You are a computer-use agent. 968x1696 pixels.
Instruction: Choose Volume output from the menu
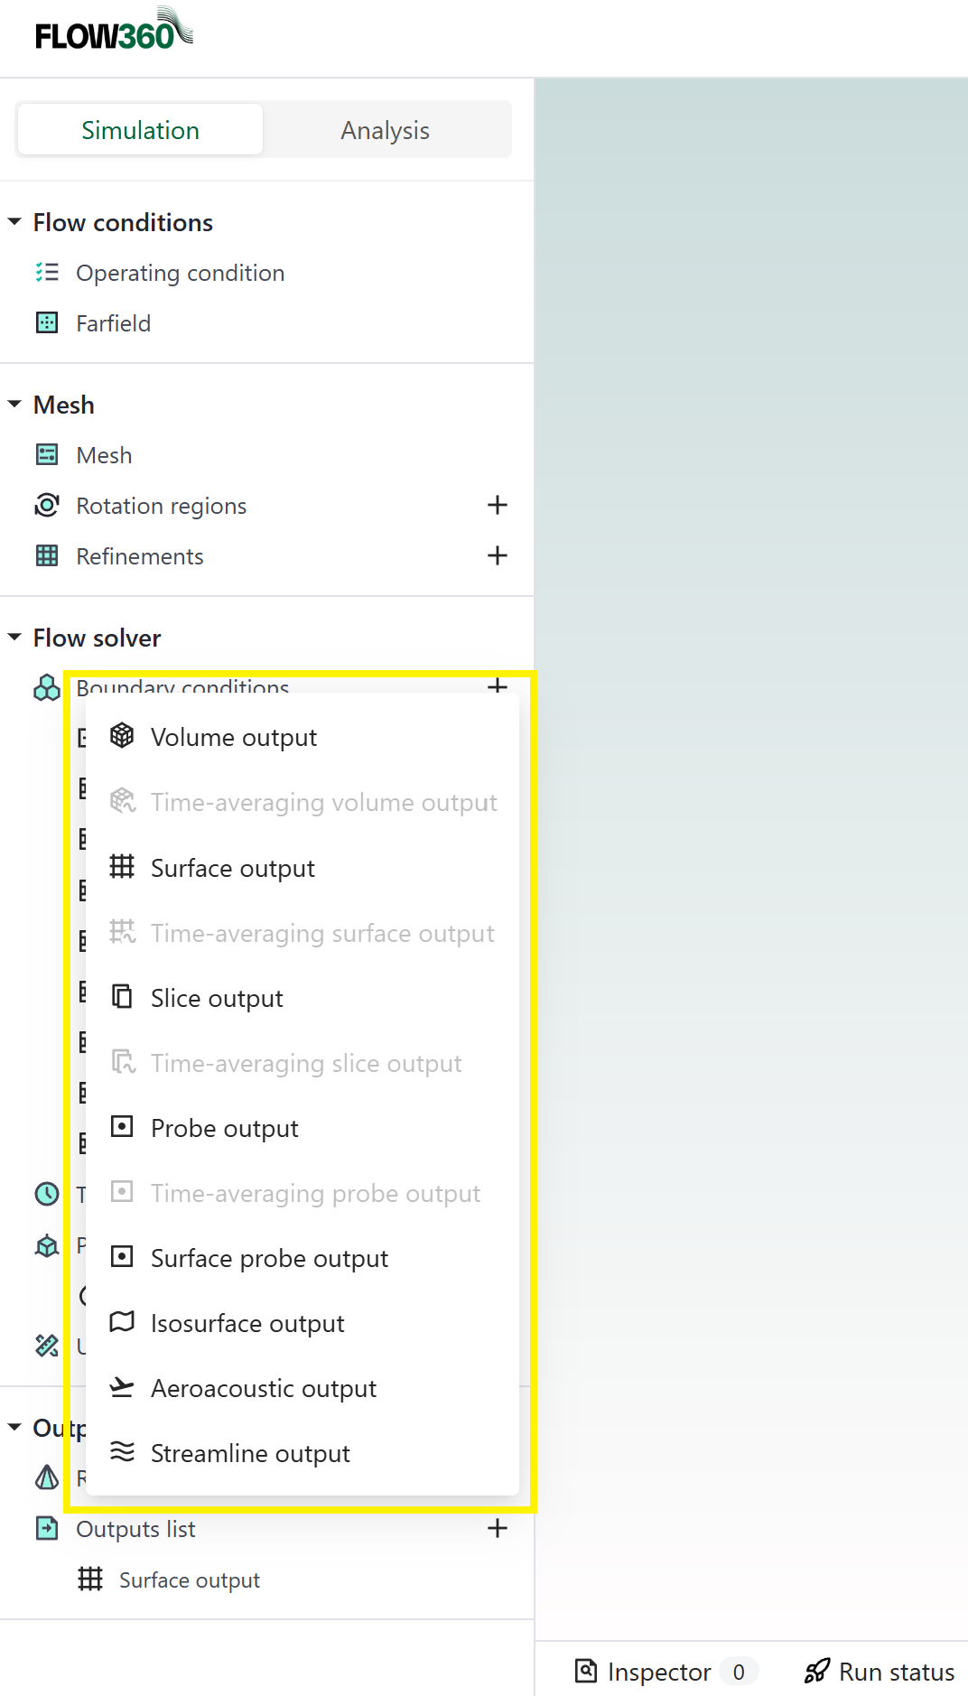click(234, 738)
